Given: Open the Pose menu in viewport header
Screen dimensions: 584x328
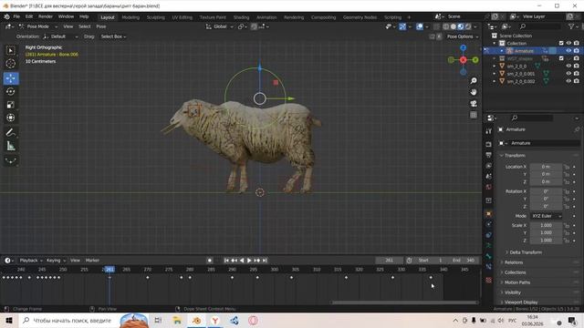Looking at the screenshot, I should pyautogui.click(x=101, y=26).
